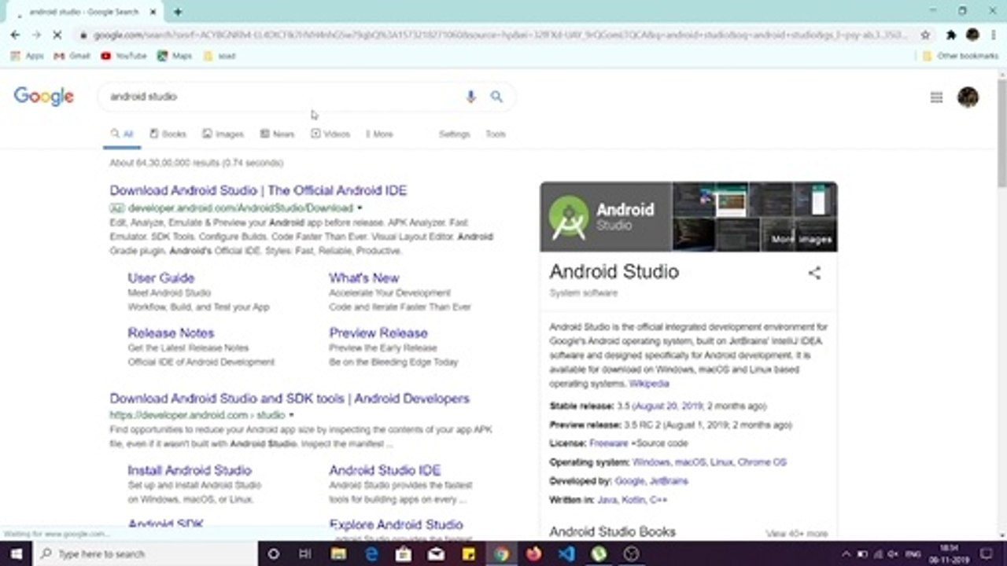This screenshot has height=566, width=1007.
Task: Open File Explorer from the taskbar
Action: click(x=338, y=553)
